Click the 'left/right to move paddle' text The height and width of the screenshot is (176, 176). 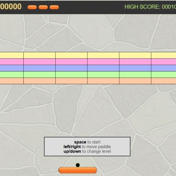click(x=87, y=147)
